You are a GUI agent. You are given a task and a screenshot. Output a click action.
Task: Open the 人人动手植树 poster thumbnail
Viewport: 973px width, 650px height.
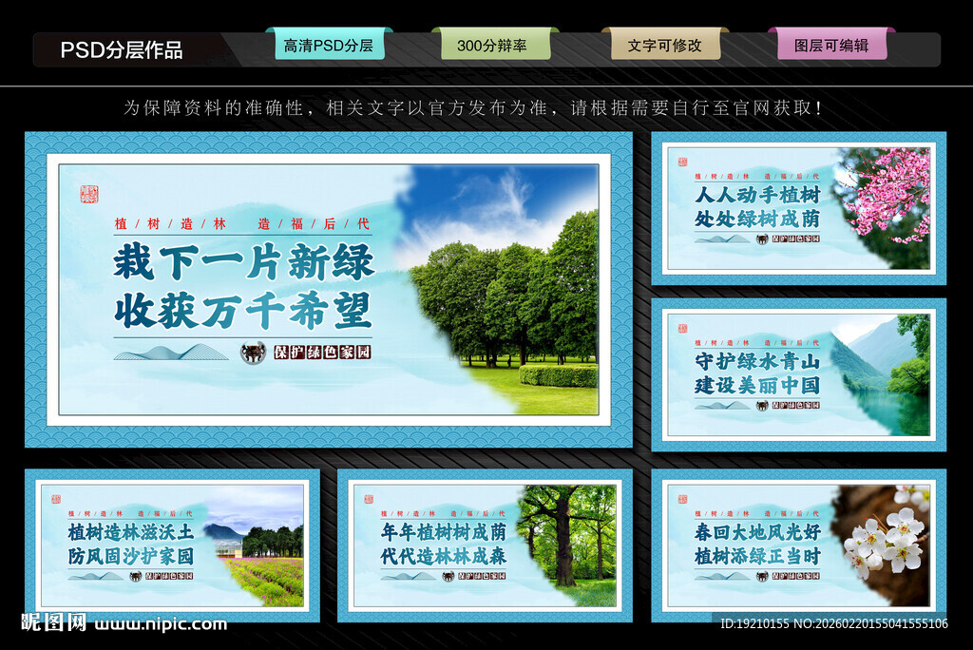tap(798, 209)
